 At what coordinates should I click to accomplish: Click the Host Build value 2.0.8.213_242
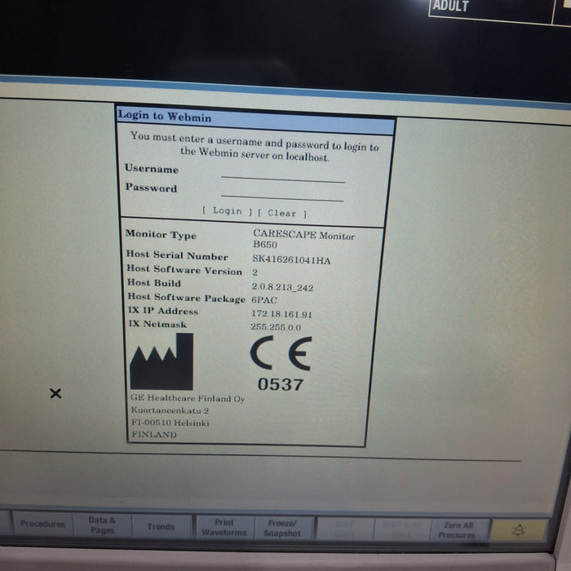coord(282,287)
